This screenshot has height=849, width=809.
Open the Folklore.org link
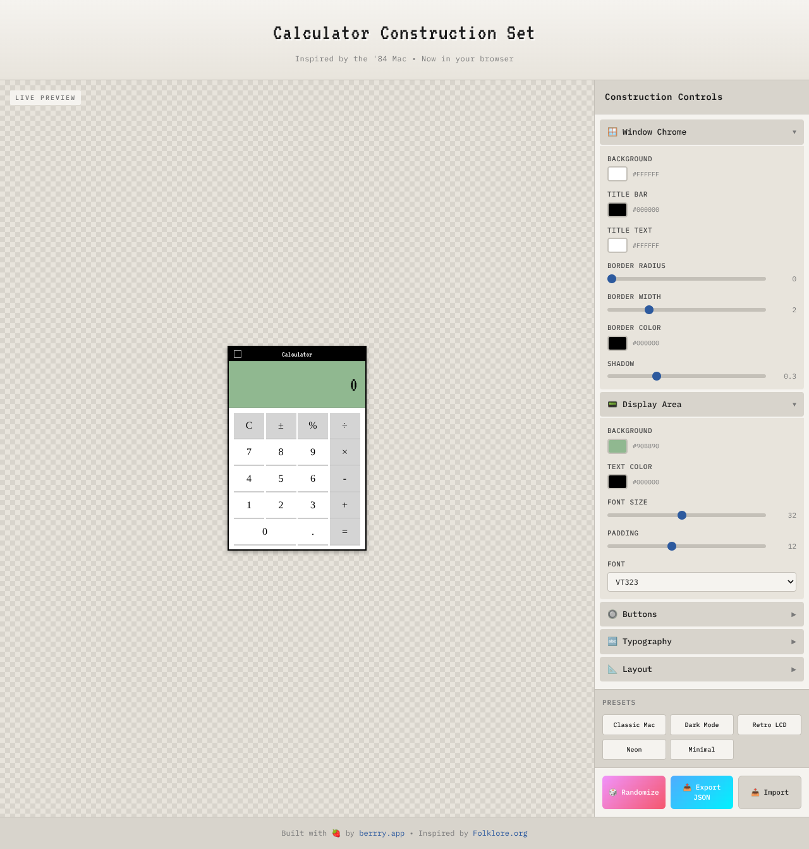[500, 833]
